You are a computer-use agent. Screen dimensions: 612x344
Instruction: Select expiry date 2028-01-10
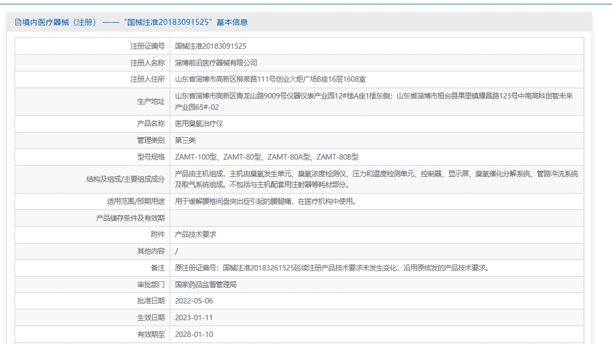[x=194, y=335]
